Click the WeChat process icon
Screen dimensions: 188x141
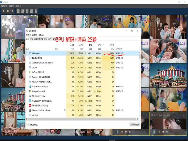coord(30,72)
